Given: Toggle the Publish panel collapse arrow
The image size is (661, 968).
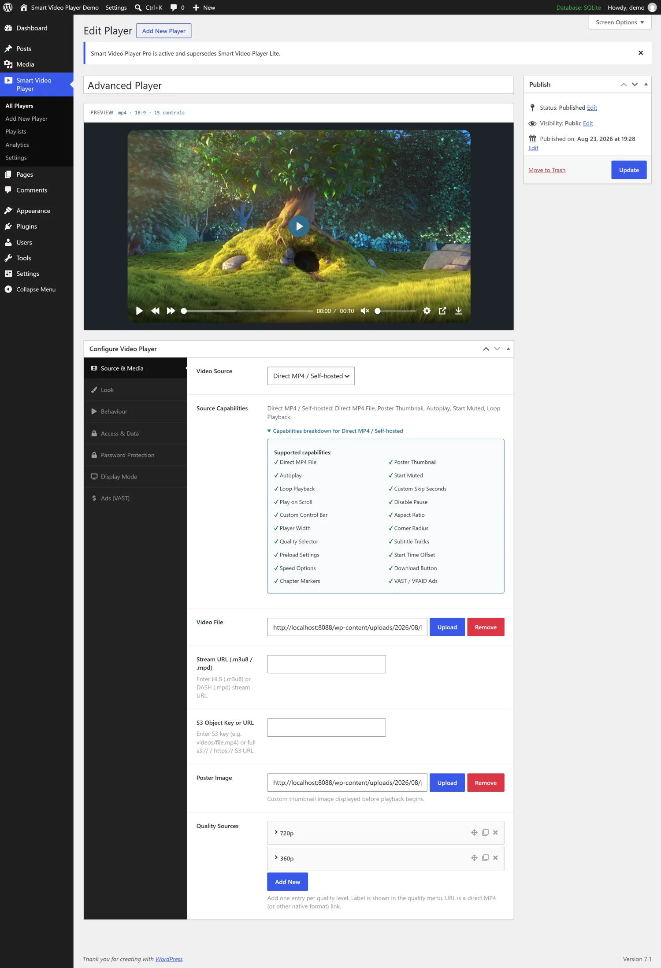Looking at the screenshot, I should [646, 84].
